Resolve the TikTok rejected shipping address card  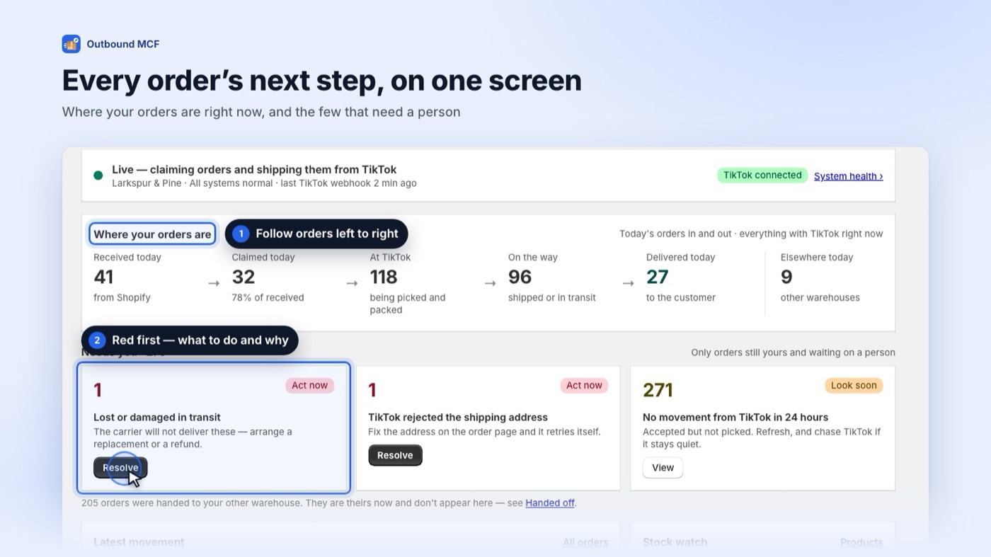[x=395, y=455]
